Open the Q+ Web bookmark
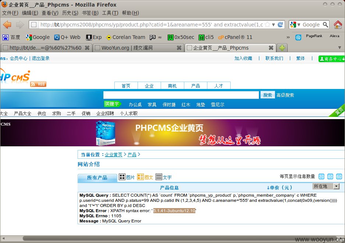Image resolution: width=345 pixels, height=243 pixels. (x=67, y=37)
